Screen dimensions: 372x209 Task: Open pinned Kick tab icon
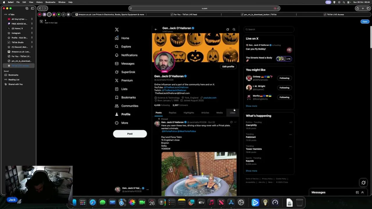pyautogui.click(x=59, y=15)
